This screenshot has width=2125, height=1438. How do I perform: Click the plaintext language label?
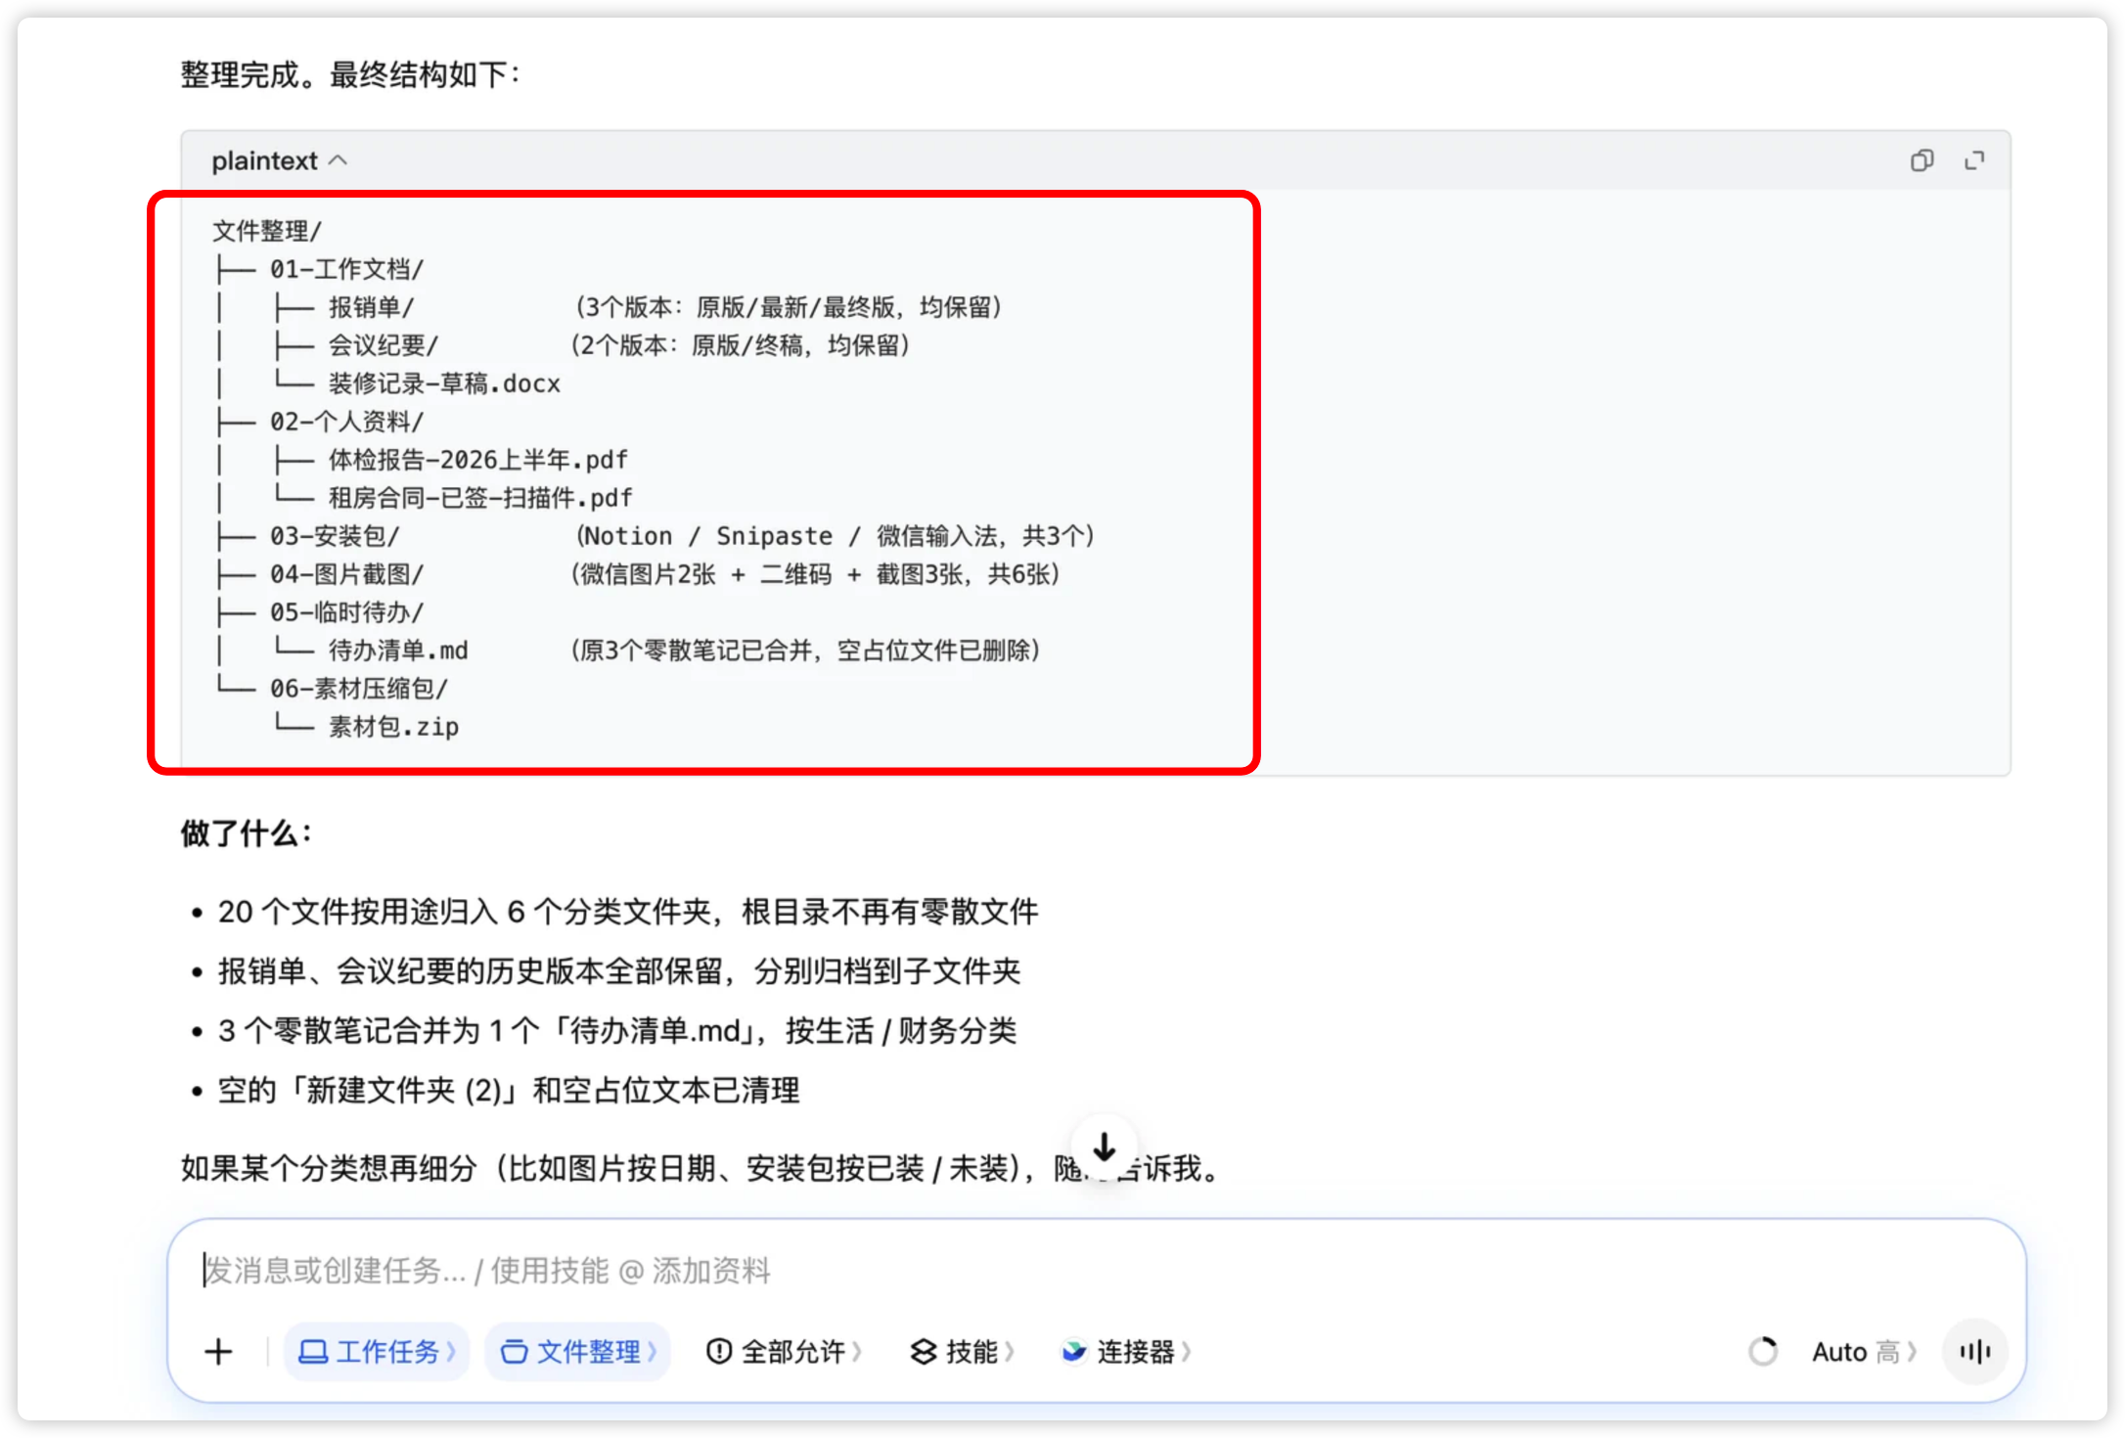pyautogui.click(x=264, y=160)
